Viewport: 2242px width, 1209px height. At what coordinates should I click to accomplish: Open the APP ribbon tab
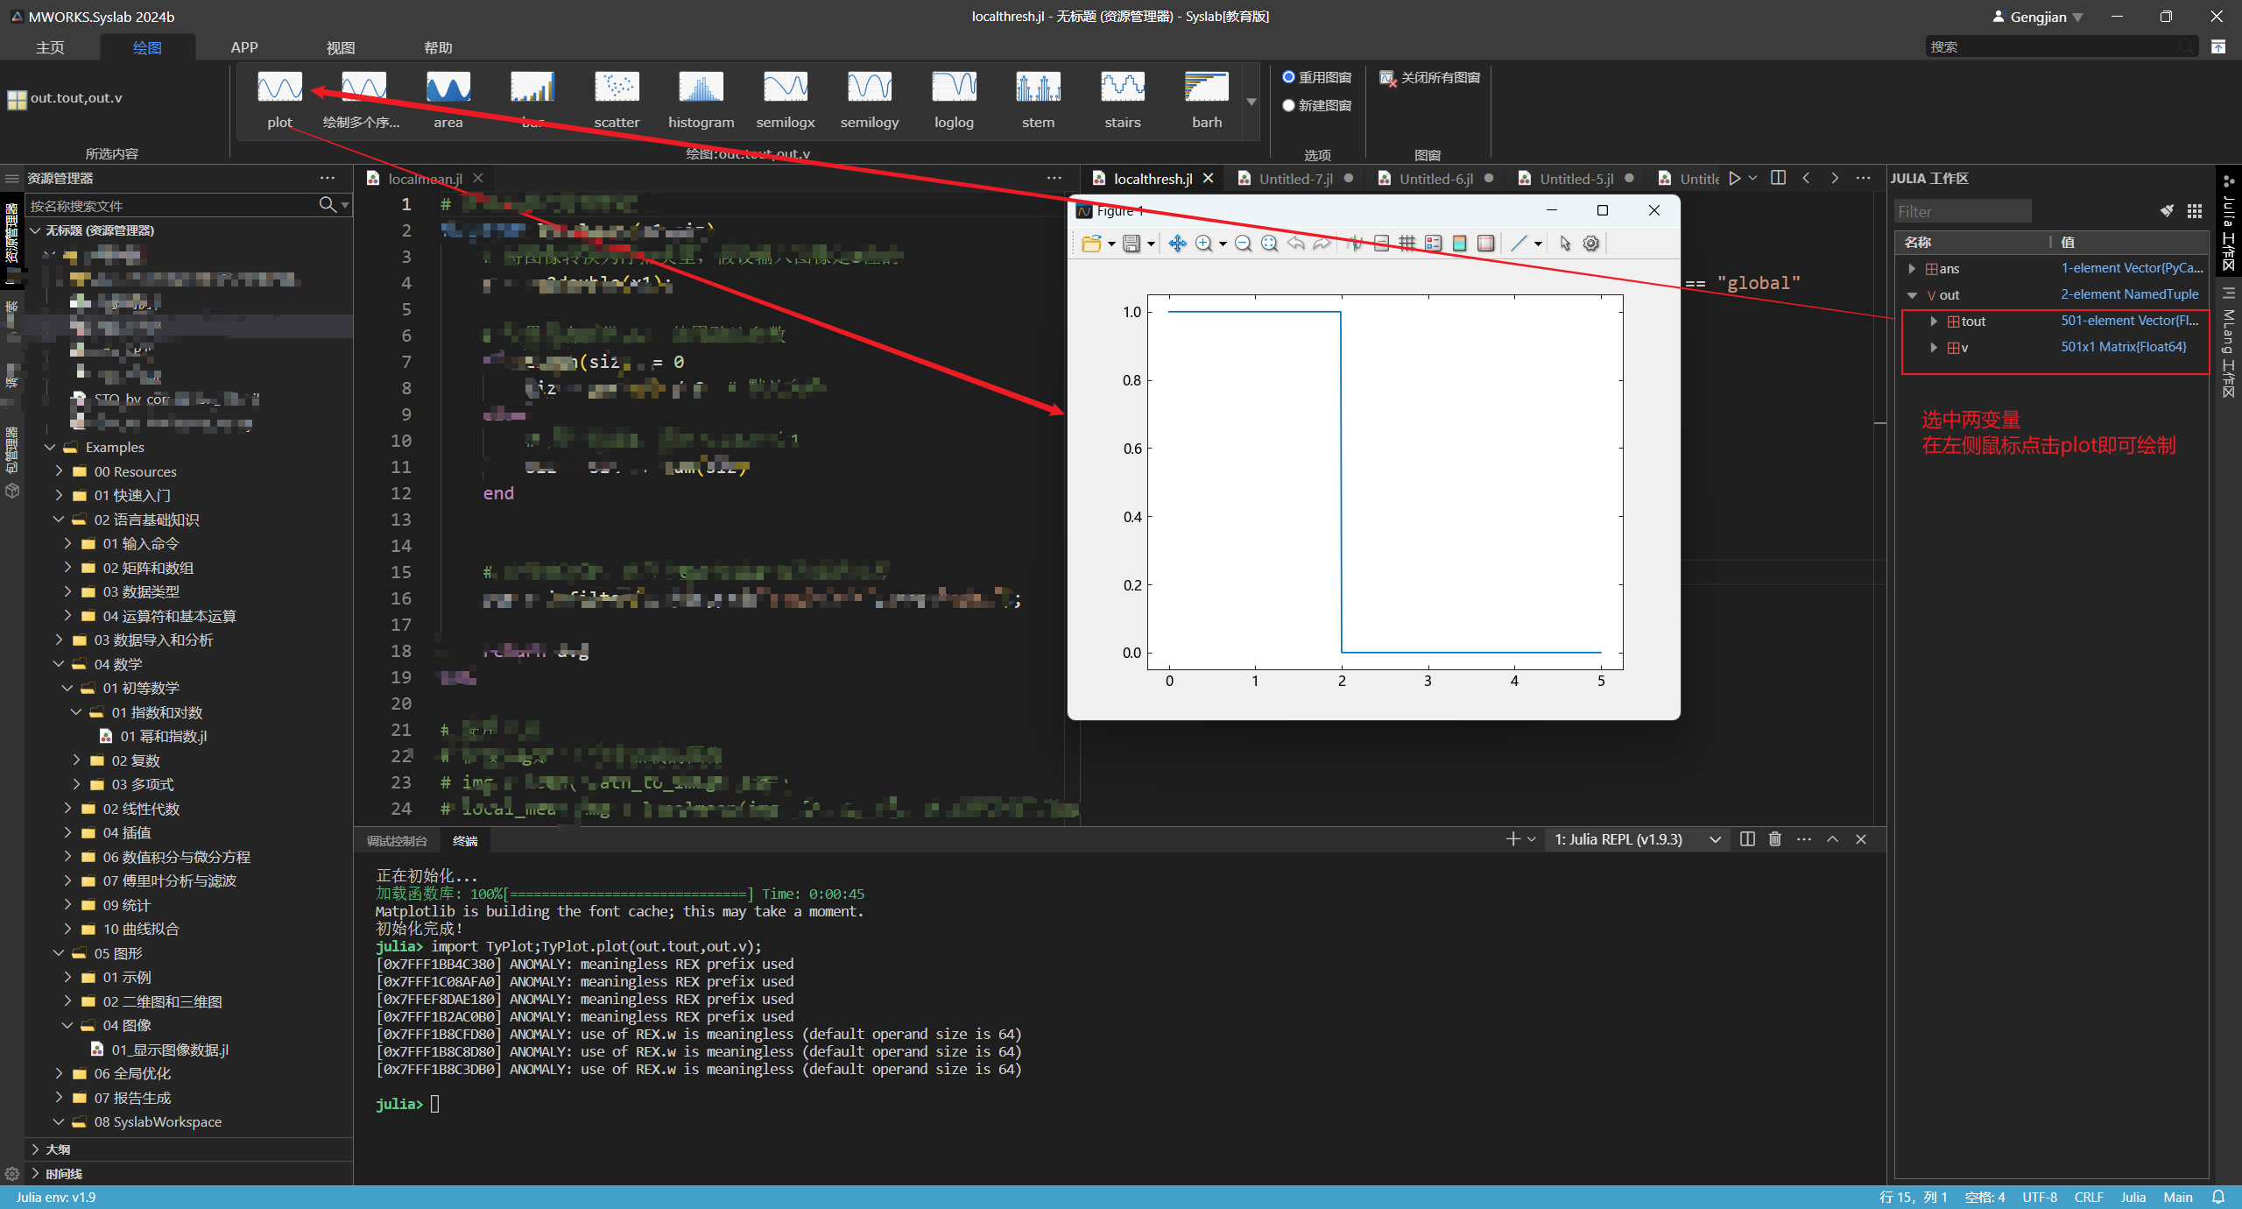[244, 47]
